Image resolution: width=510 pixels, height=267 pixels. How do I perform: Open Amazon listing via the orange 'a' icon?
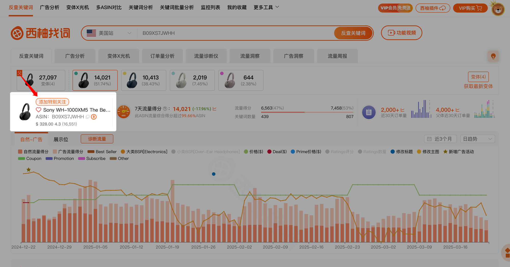point(94,117)
